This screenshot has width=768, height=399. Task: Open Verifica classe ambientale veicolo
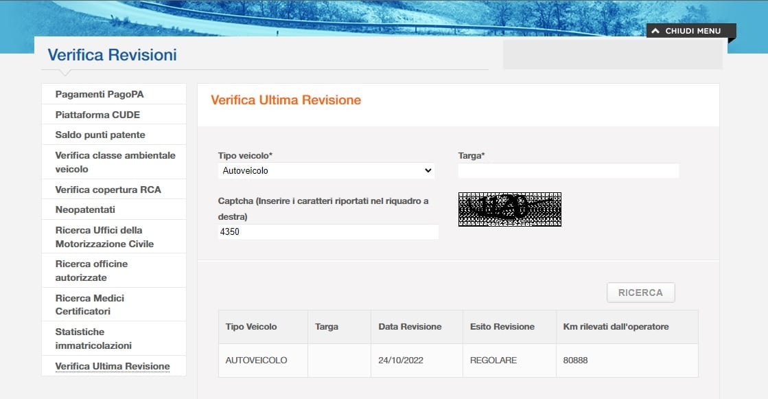[114, 162]
